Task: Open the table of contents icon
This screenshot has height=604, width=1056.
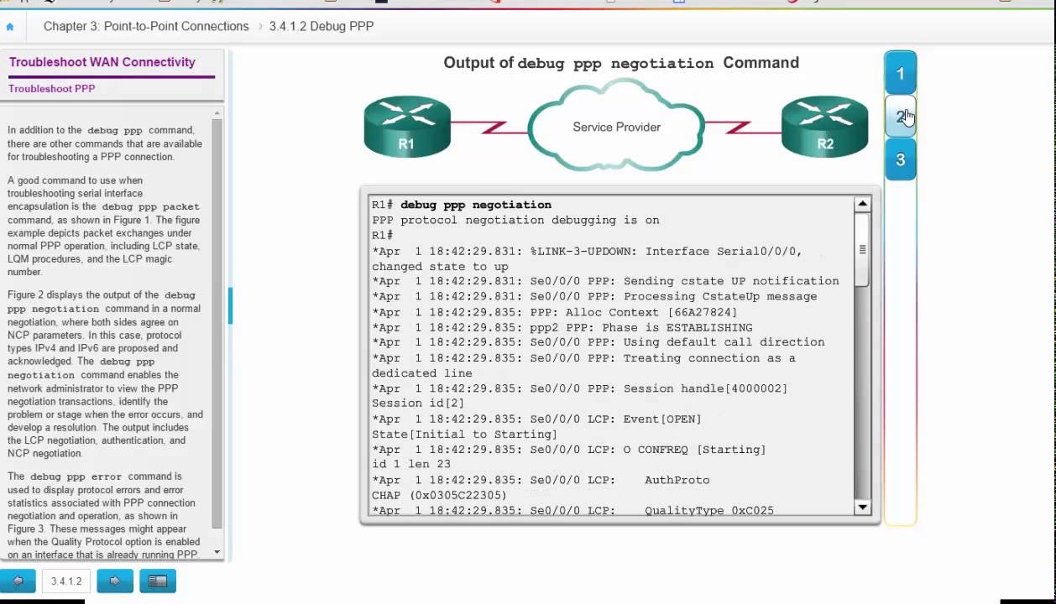Action: [157, 581]
